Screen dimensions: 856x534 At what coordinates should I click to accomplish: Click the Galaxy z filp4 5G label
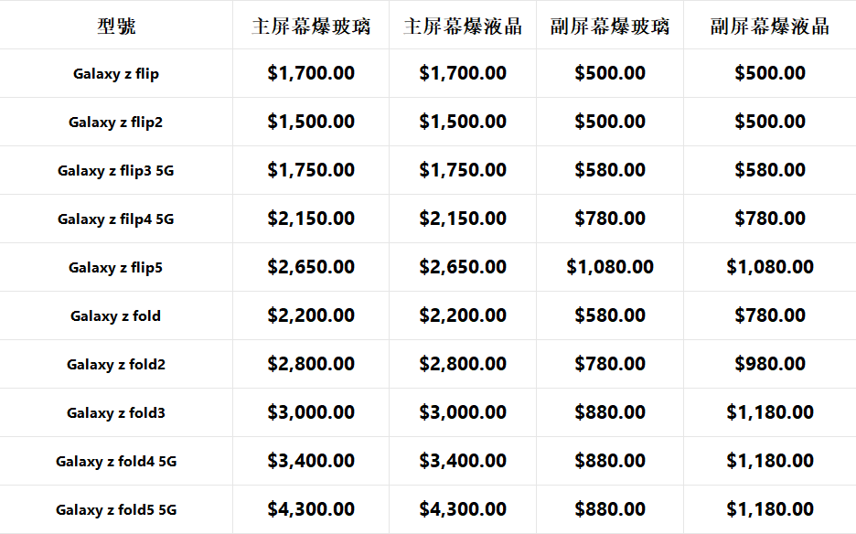[x=116, y=219]
